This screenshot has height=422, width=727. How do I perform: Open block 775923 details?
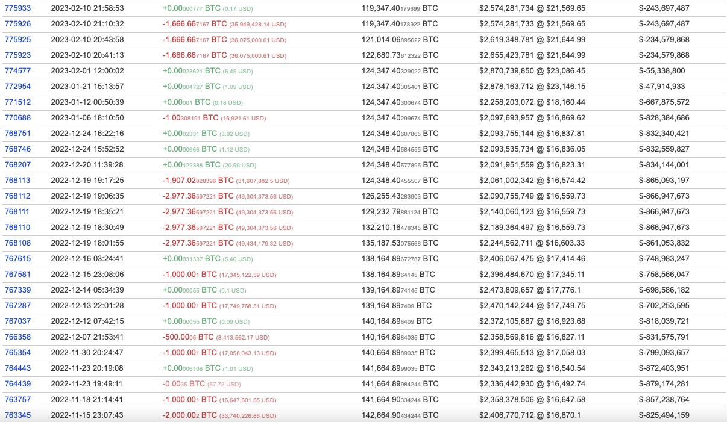(x=17, y=55)
